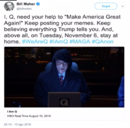This screenshot has height=128, width=130.
Task: Select the #MAGA hashtag
Action: tap(80, 42)
